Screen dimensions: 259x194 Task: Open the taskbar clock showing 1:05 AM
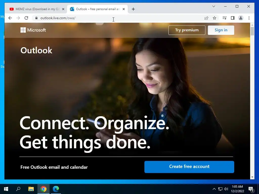pos(237,189)
